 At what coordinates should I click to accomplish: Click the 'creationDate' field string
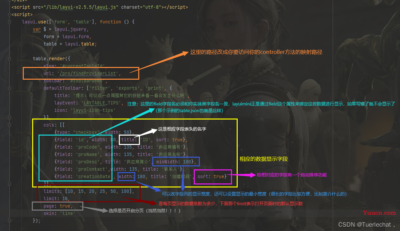pyautogui.click(x=94, y=177)
